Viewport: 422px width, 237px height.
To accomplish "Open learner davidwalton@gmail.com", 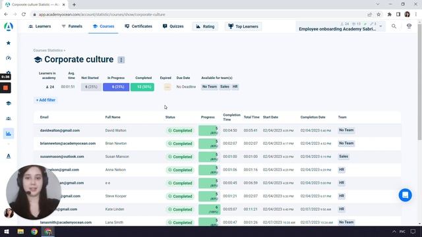I will click(x=60, y=130).
